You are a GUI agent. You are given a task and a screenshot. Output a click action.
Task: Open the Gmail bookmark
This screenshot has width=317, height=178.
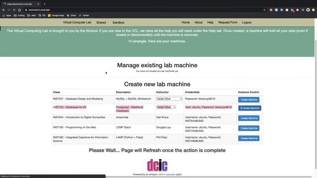(x=71, y=15)
